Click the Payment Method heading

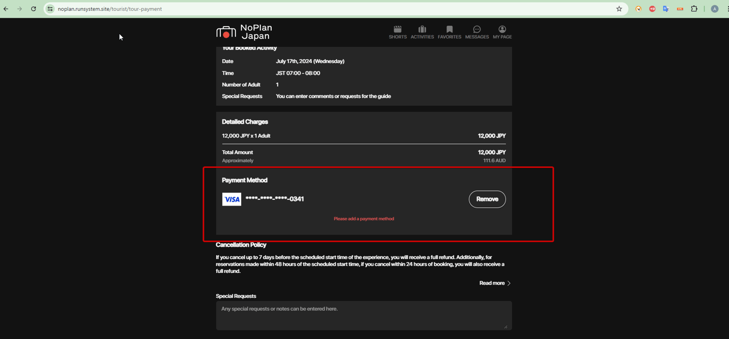tap(244, 180)
